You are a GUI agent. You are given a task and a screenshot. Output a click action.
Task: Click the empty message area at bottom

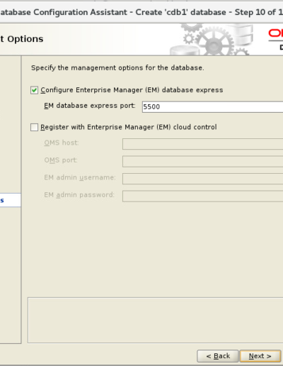click(x=156, y=320)
